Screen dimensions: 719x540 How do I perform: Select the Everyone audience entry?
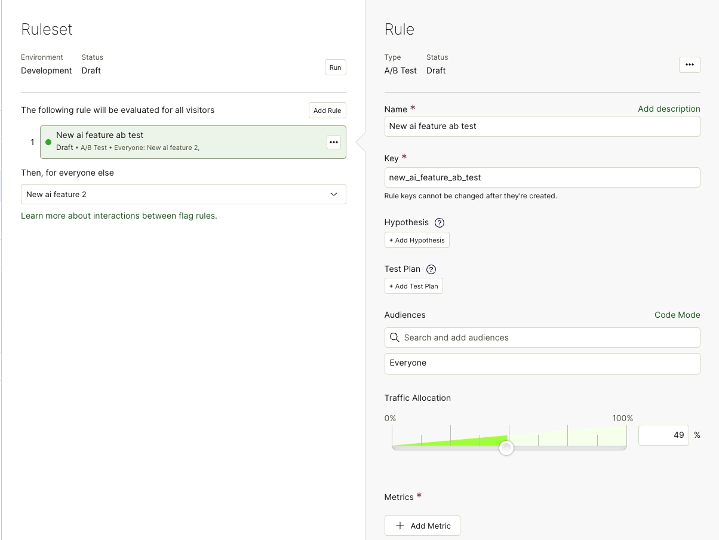click(x=542, y=364)
